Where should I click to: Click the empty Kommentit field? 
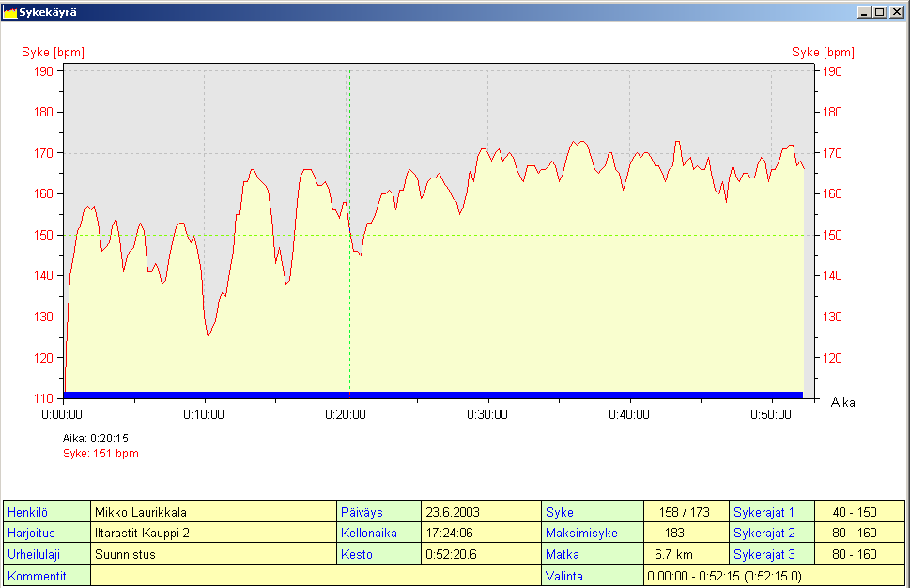[x=316, y=575]
